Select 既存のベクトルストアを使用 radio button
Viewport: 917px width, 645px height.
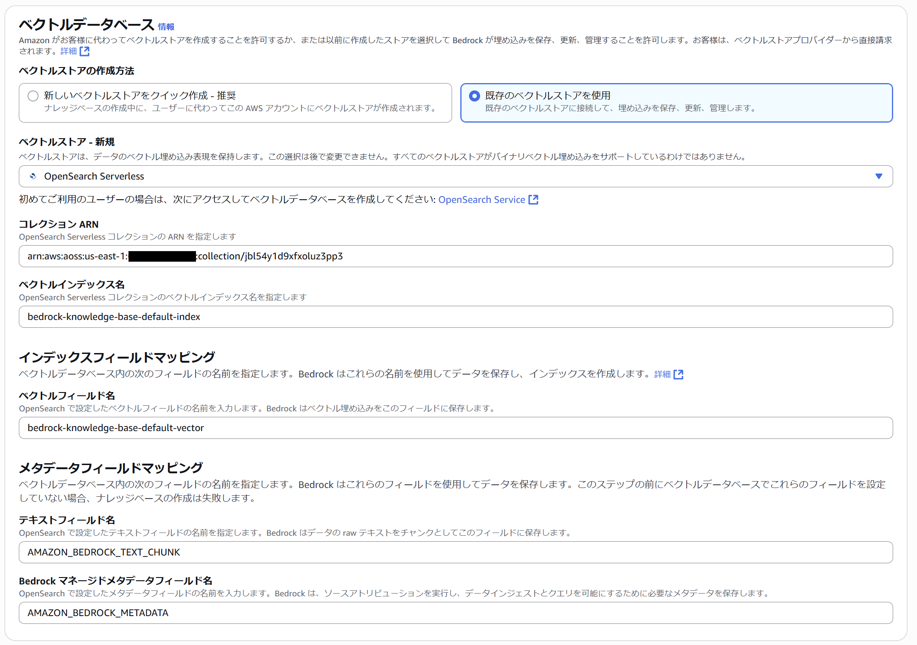click(475, 96)
